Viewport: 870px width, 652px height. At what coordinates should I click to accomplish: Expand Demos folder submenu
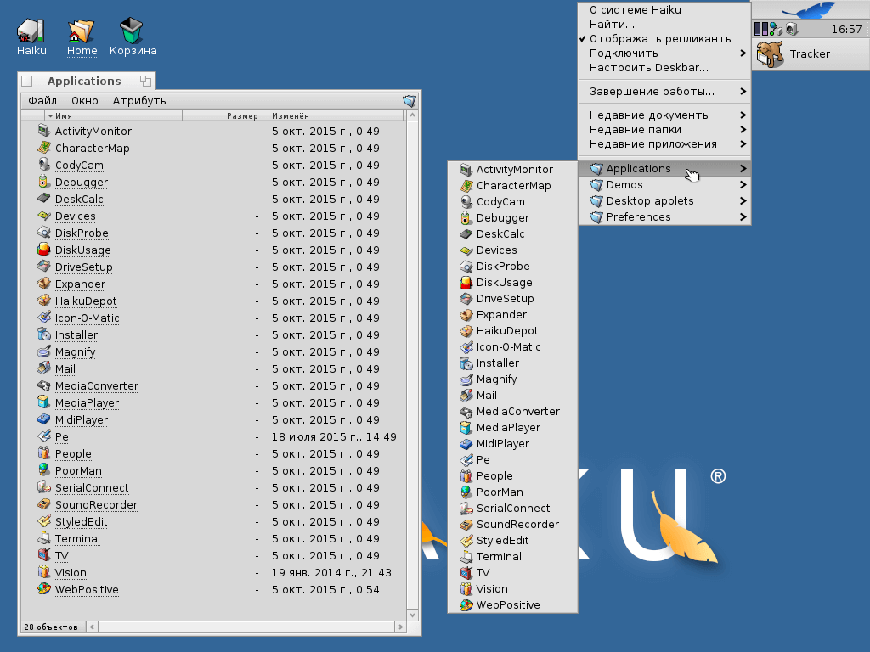pyautogui.click(x=664, y=184)
